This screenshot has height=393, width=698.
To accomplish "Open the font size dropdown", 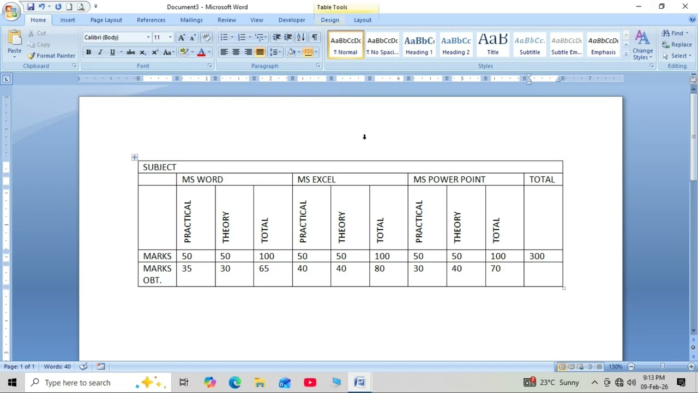I will pos(170,38).
